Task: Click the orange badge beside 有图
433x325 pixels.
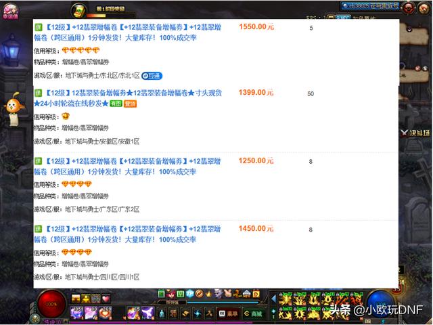Action: click(129, 104)
